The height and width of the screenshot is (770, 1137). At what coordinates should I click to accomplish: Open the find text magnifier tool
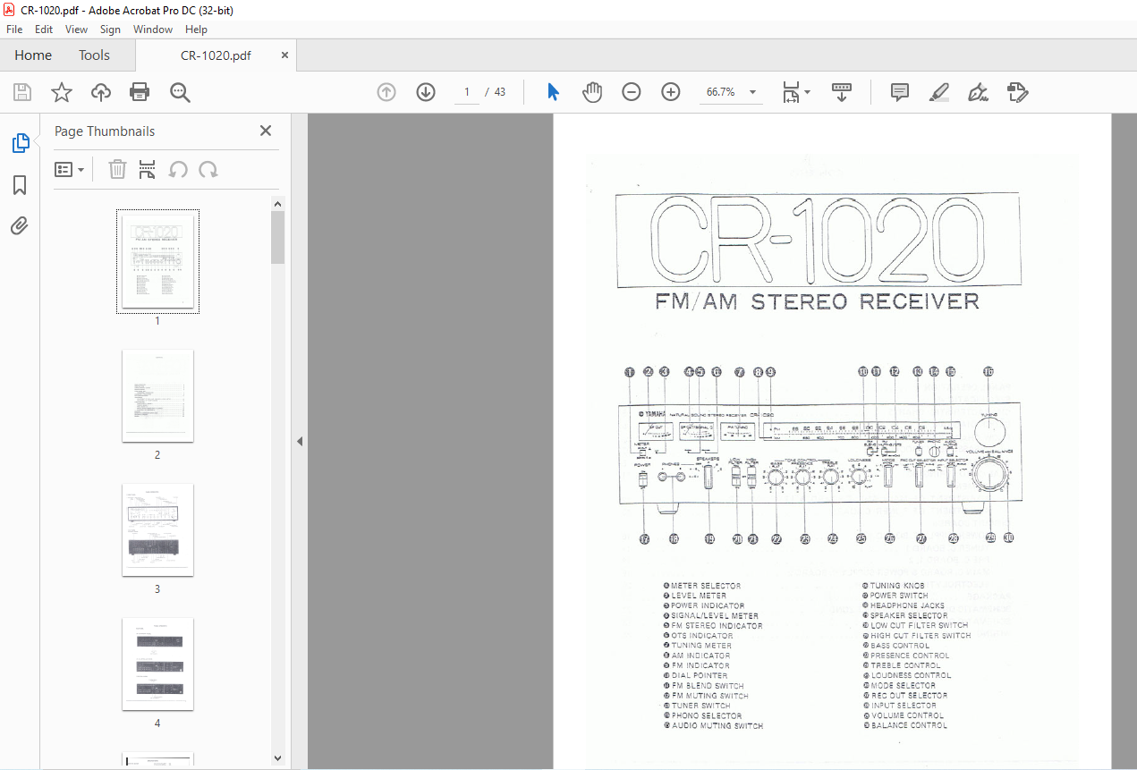(x=180, y=92)
